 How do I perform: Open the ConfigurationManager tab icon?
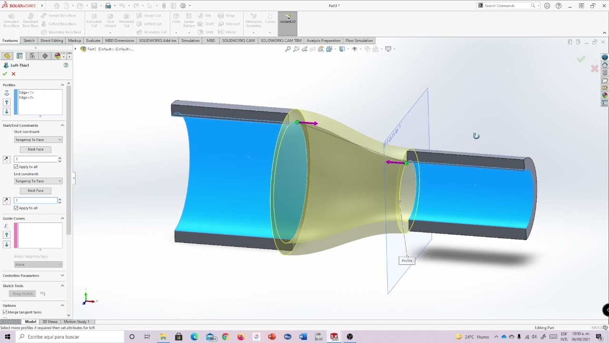[x=32, y=56]
